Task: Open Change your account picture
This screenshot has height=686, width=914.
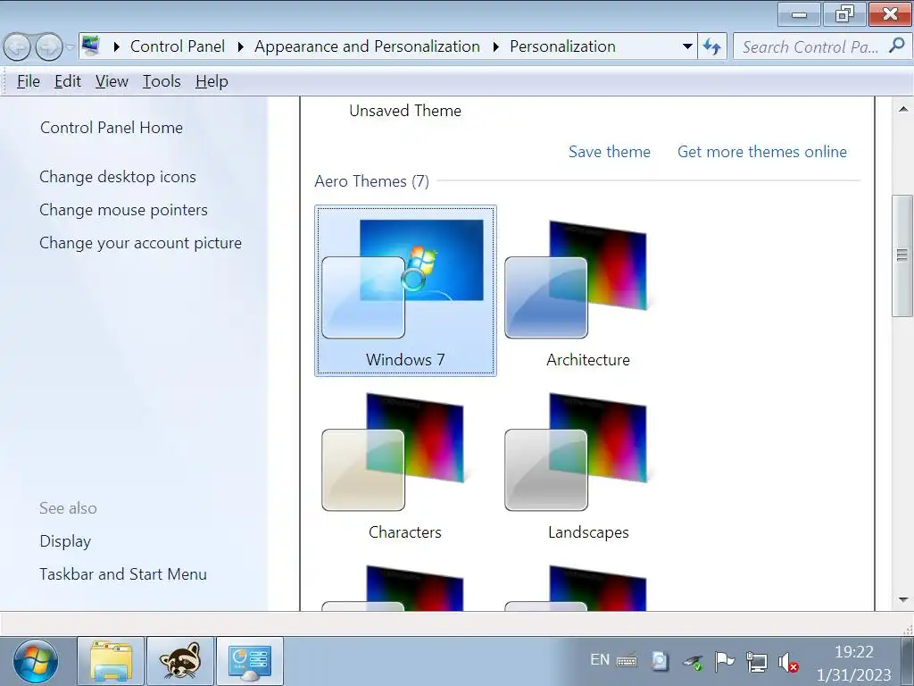Action: point(140,243)
